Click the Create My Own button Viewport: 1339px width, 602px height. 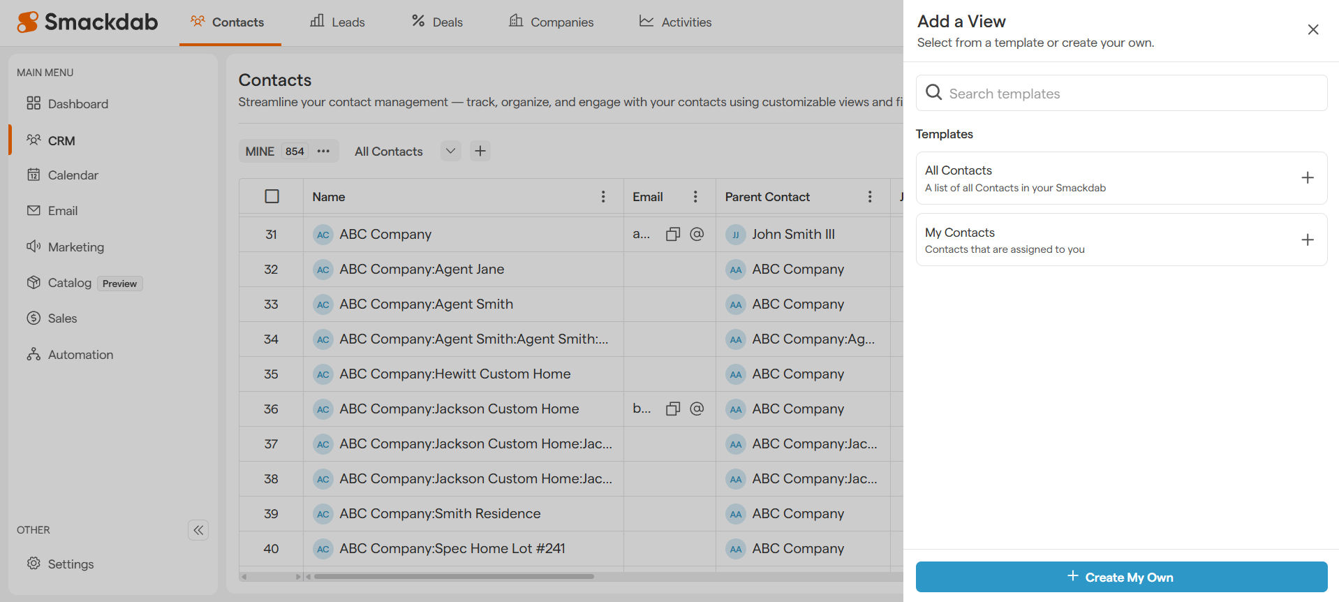[x=1120, y=577]
